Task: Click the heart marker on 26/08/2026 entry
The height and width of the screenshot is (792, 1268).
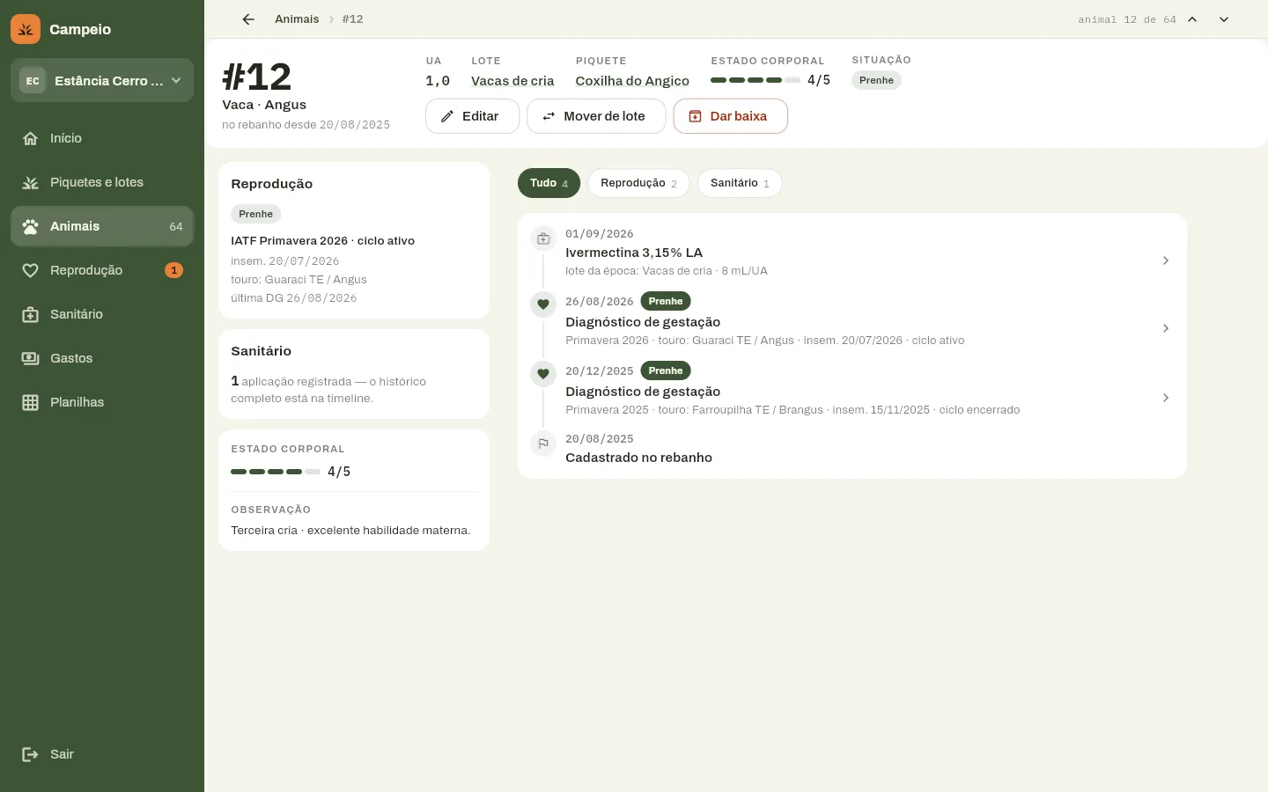Action: 543,304
